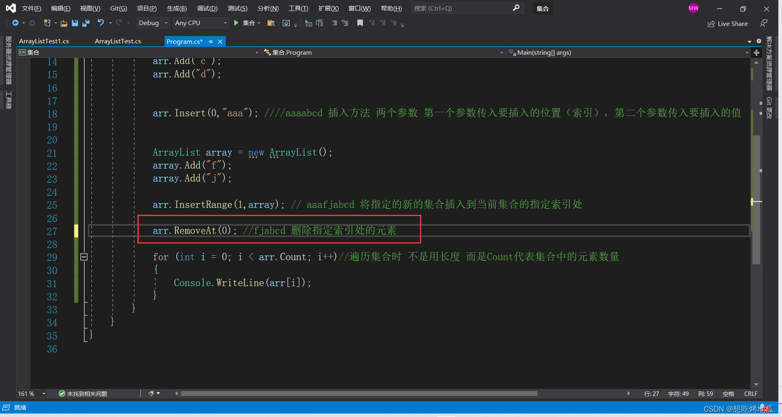Collapse the code region at line 29
782x417 pixels.
point(84,257)
